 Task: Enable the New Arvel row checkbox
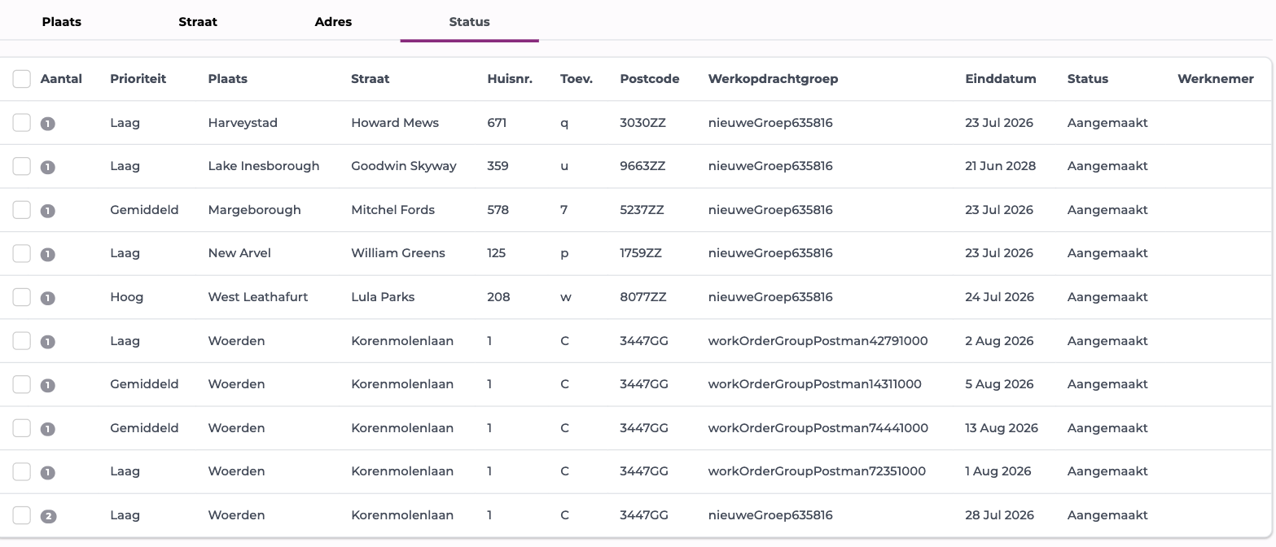(x=22, y=253)
